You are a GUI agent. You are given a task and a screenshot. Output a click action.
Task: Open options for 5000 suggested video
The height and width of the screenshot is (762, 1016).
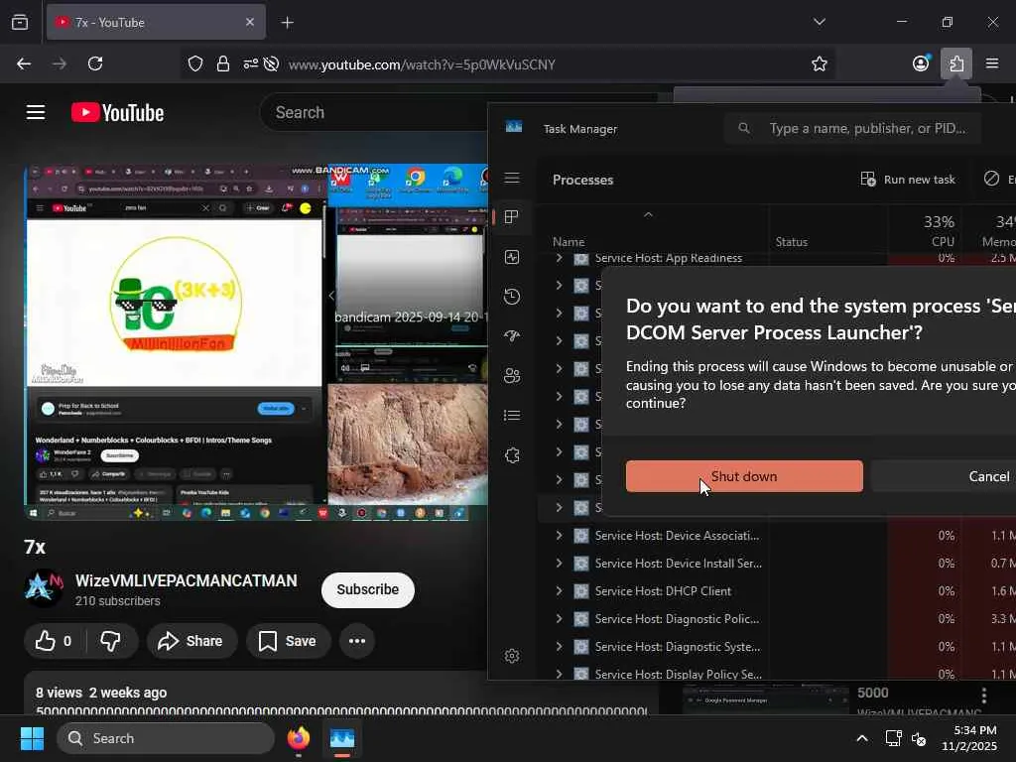(983, 696)
